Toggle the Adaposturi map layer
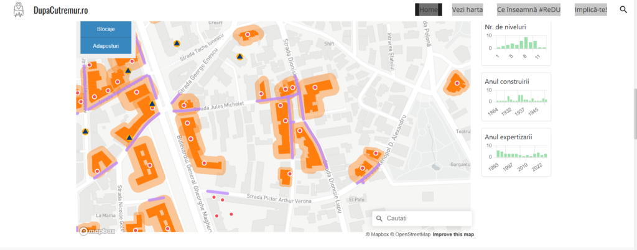 (x=106, y=45)
